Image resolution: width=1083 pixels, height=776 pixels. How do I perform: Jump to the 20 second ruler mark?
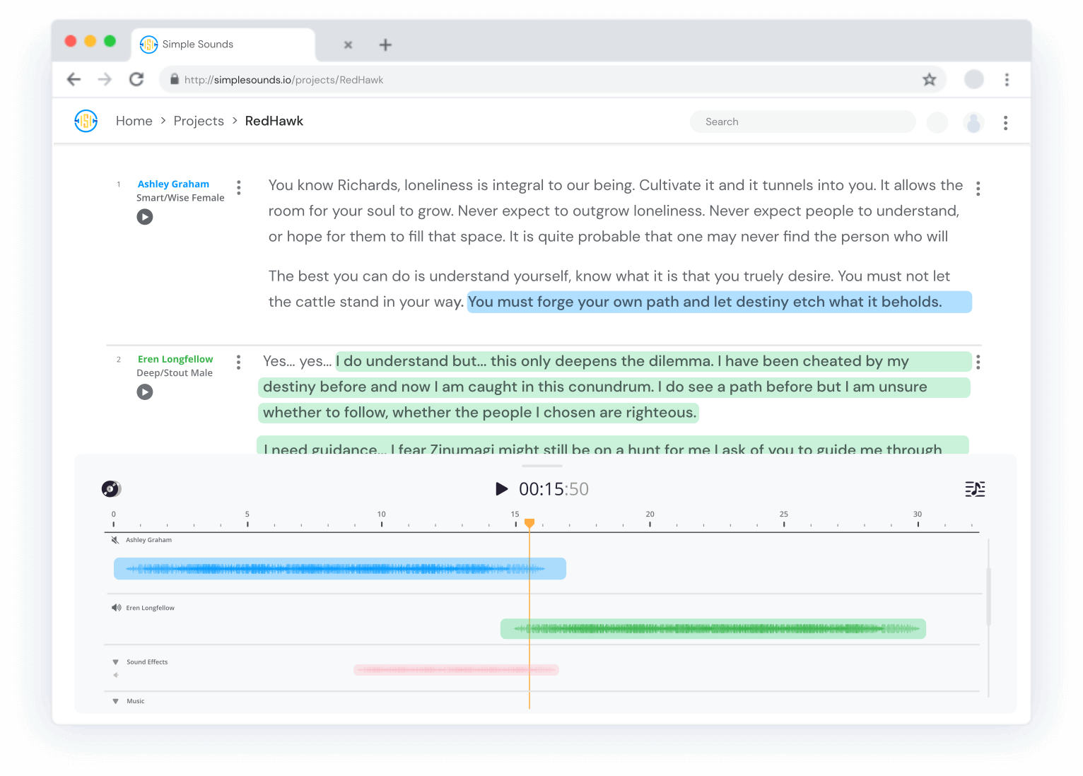point(650,519)
